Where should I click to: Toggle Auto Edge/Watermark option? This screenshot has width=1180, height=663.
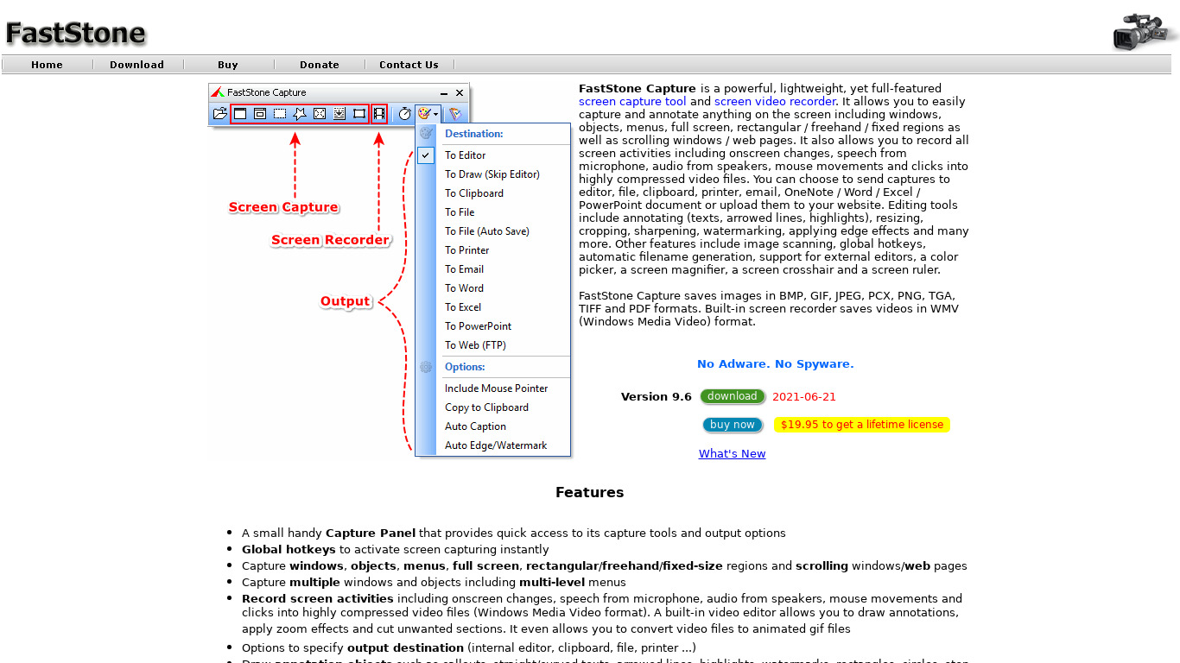click(497, 445)
